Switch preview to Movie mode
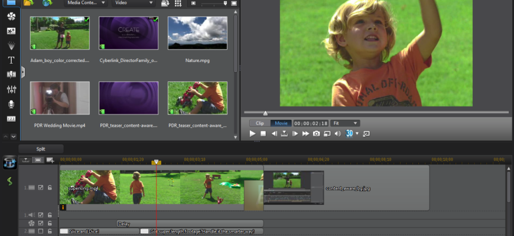This screenshot has width=514, height=236. (281, 123)
